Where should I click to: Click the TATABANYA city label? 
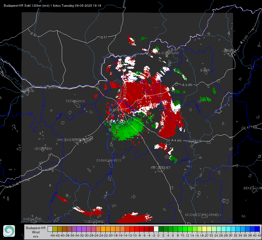coord(75,101)
